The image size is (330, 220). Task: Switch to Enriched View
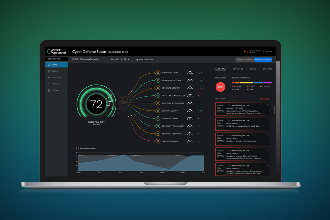tap(263, 60)
